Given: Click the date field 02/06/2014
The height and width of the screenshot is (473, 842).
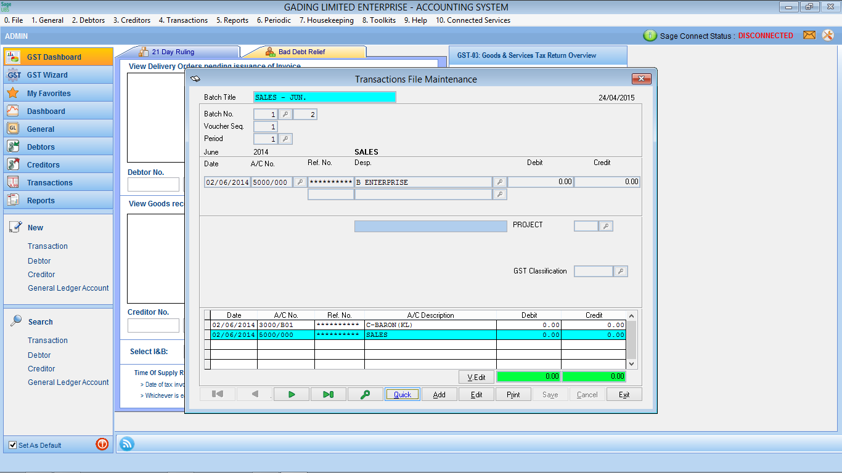Looking at the screenshot, I should click(227, 182).
